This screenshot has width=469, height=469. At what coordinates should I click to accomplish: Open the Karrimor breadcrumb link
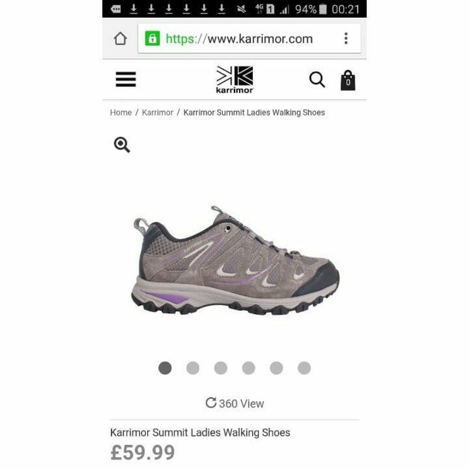(157, 113)
